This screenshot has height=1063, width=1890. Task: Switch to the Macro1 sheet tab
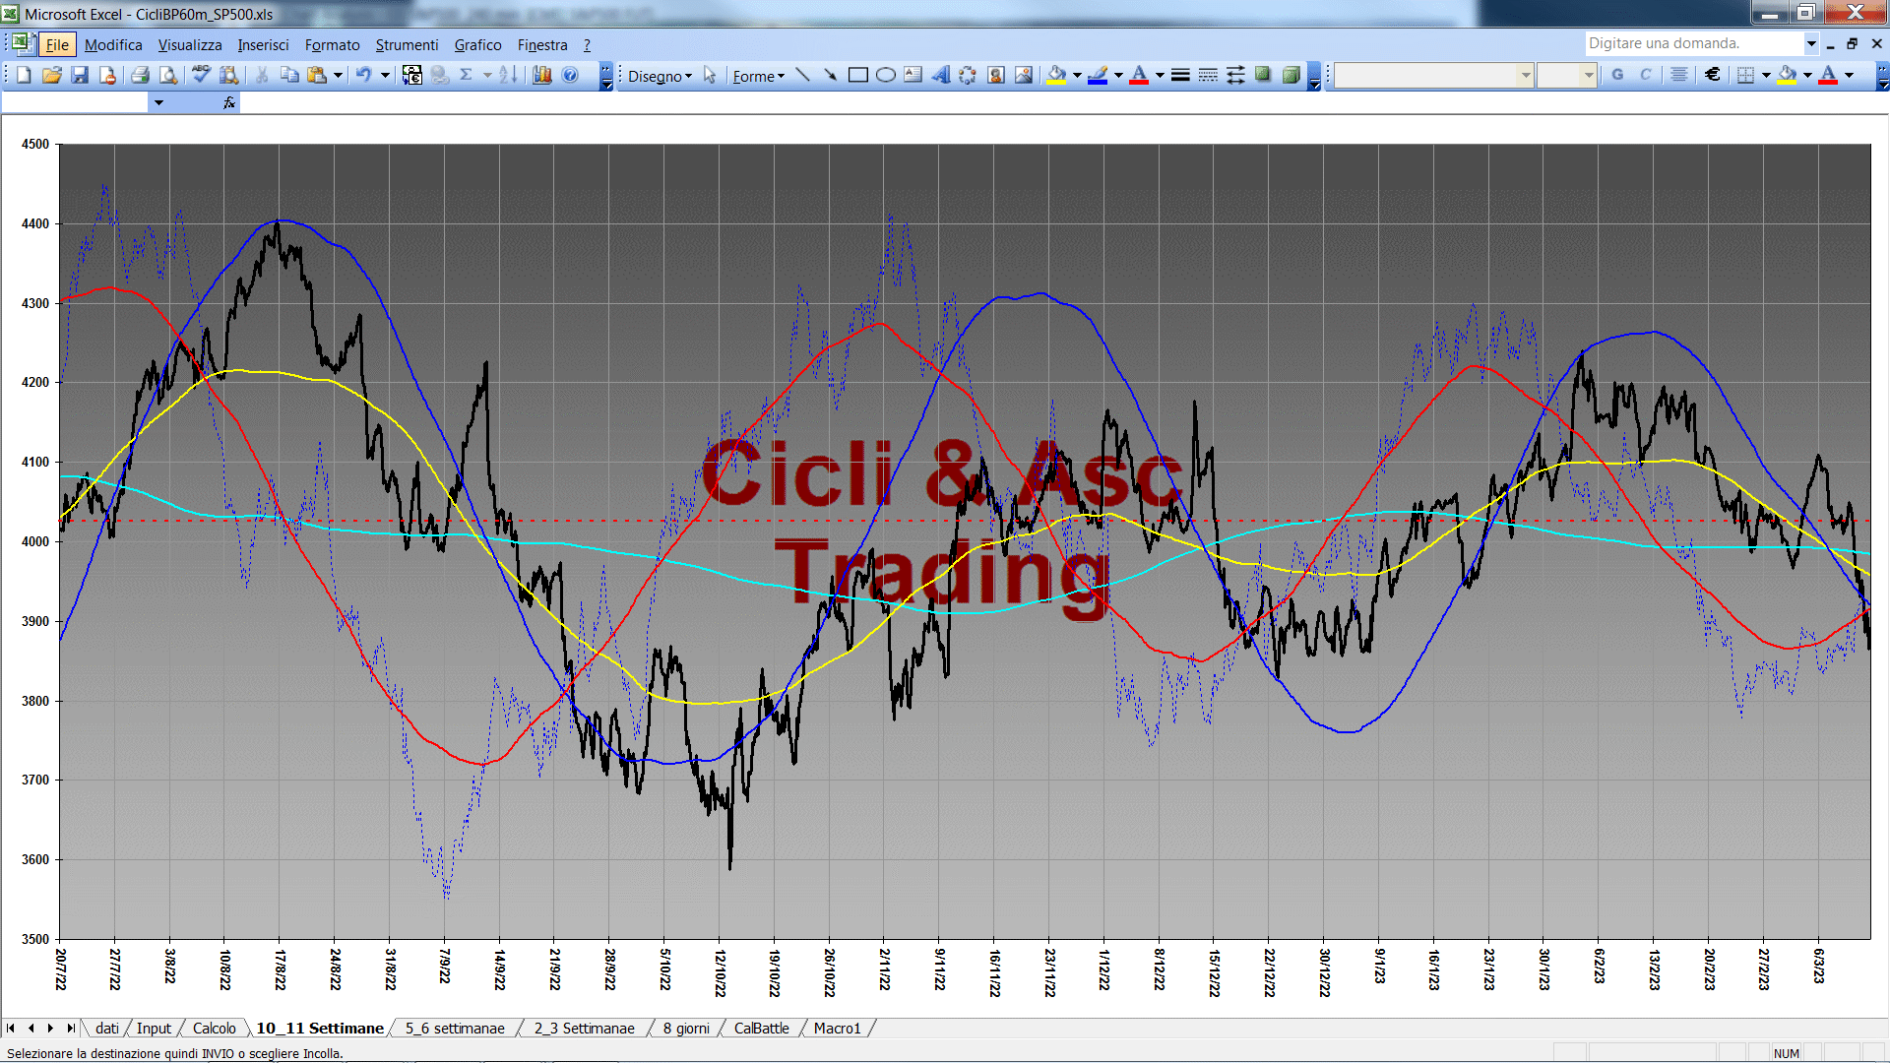(x=837, y=1028)
